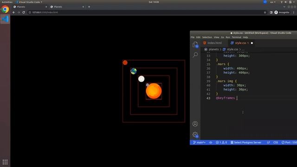297x167 pixels.
Task: Select the style.css editor tab
Action: pos(240,43)
